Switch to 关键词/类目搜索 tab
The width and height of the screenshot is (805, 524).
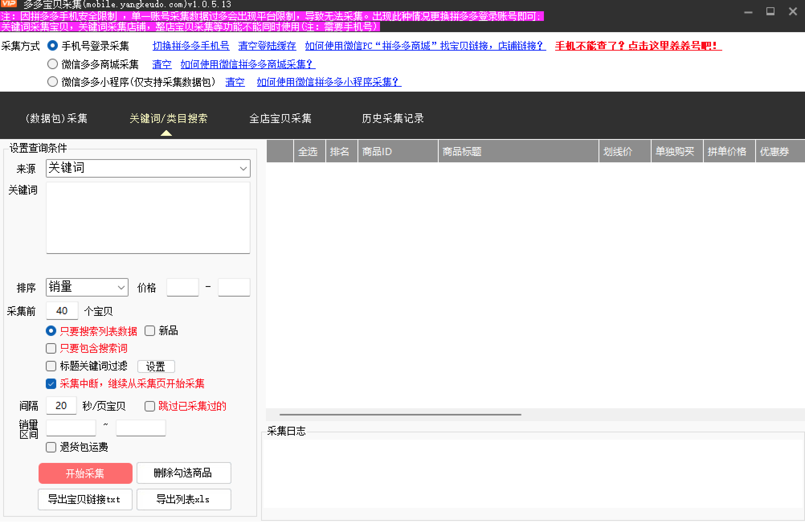[168, 119]
